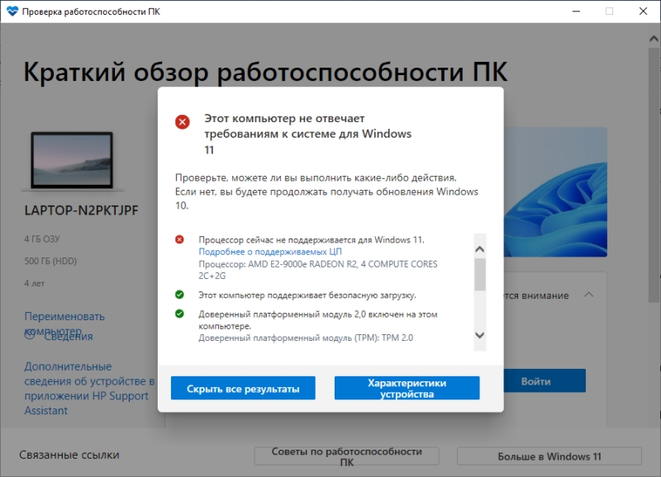The image size is (661, 477).
Task: Click the red error icon beside the dialog heading
Action: tap(183, 122)
